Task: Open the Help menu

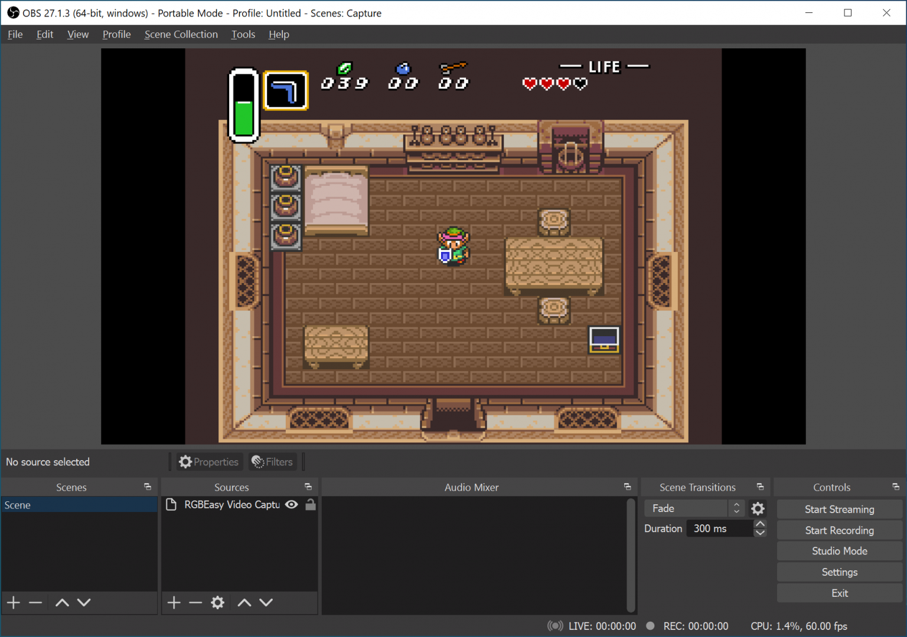Action: (279, 34)
